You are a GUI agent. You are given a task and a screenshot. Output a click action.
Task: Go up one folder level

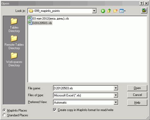tap(109, 11)
